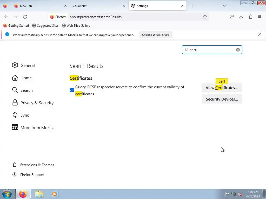The height and width of the screenshot is (199, 266).
Task: Click View Certificates button
Action: point(222,88)
